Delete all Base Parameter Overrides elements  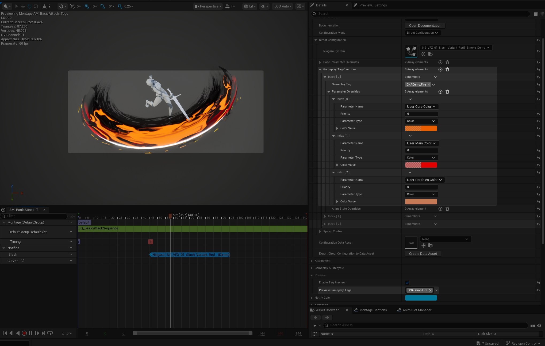click(x=447, y=62)
